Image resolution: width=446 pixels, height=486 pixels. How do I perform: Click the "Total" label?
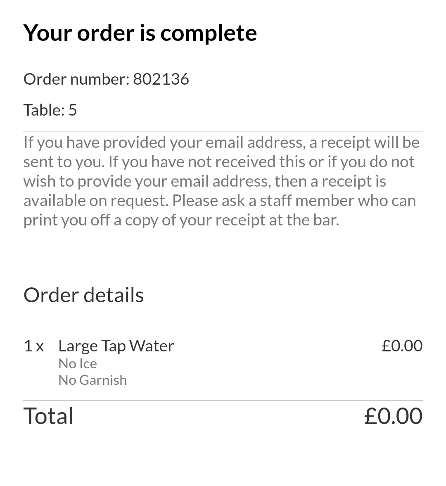coord(48,415)
